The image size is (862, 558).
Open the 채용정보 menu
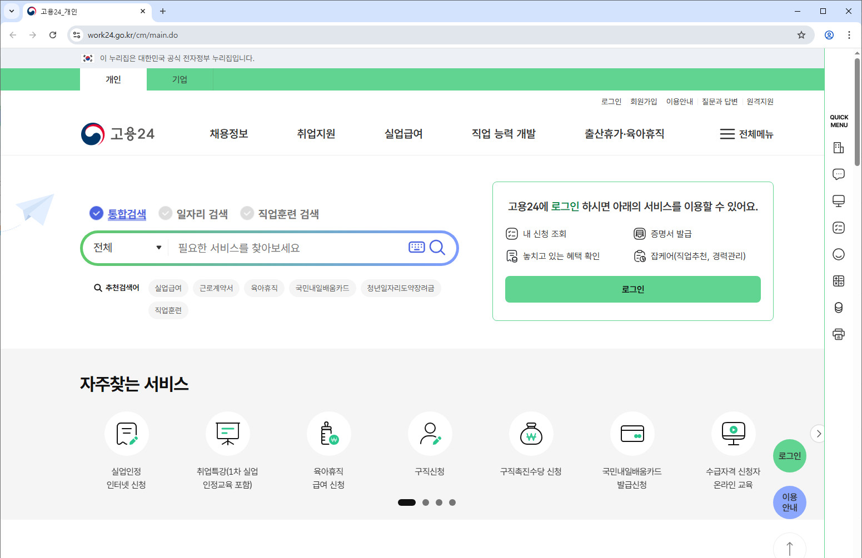click(229, 134)
